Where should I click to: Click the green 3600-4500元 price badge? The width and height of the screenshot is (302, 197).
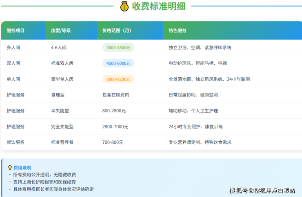pos(118,48)
